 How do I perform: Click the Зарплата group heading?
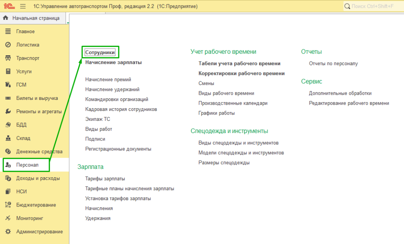(x=90, y=167)
